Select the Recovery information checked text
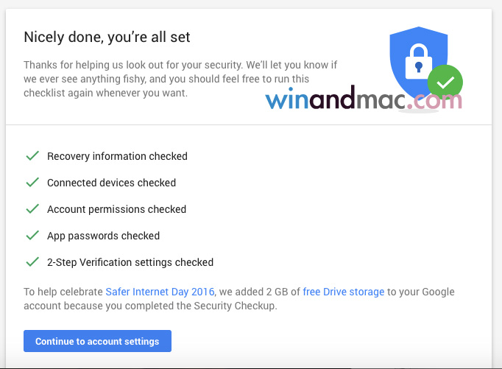502x369 pixels. [x=117, y=156]
